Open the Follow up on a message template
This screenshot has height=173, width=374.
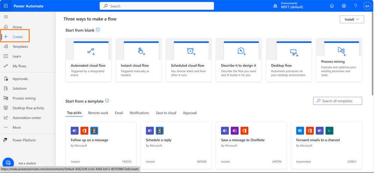coord(101,145)
